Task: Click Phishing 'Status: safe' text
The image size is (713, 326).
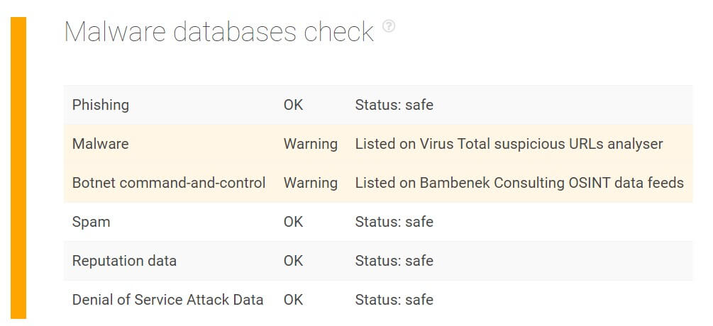Action: coord(394,105)
